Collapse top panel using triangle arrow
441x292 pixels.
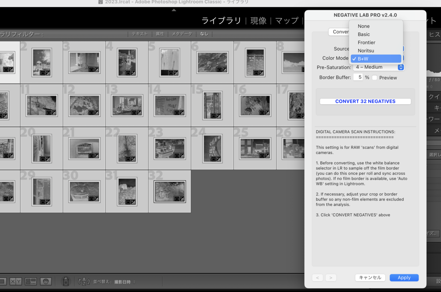coord(174,10)
